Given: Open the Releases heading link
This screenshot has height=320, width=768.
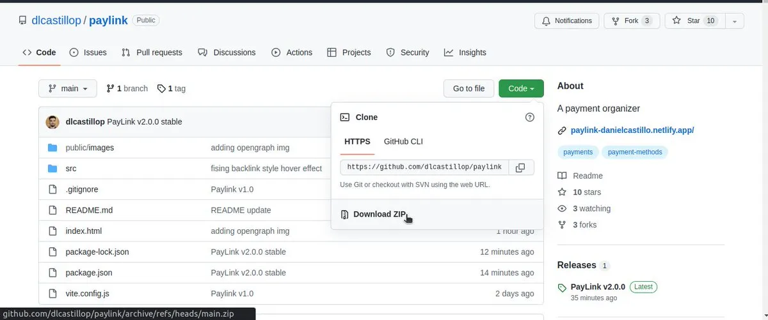Looking at the screenshot, I should pos(577,265).
